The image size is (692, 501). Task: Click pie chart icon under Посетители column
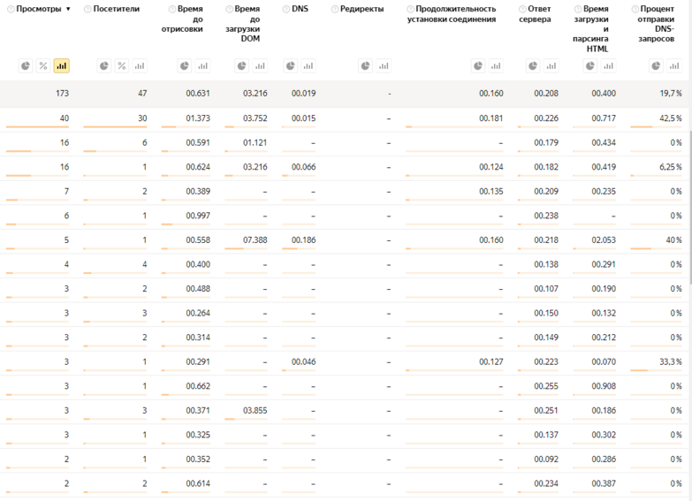pos(103,66)
